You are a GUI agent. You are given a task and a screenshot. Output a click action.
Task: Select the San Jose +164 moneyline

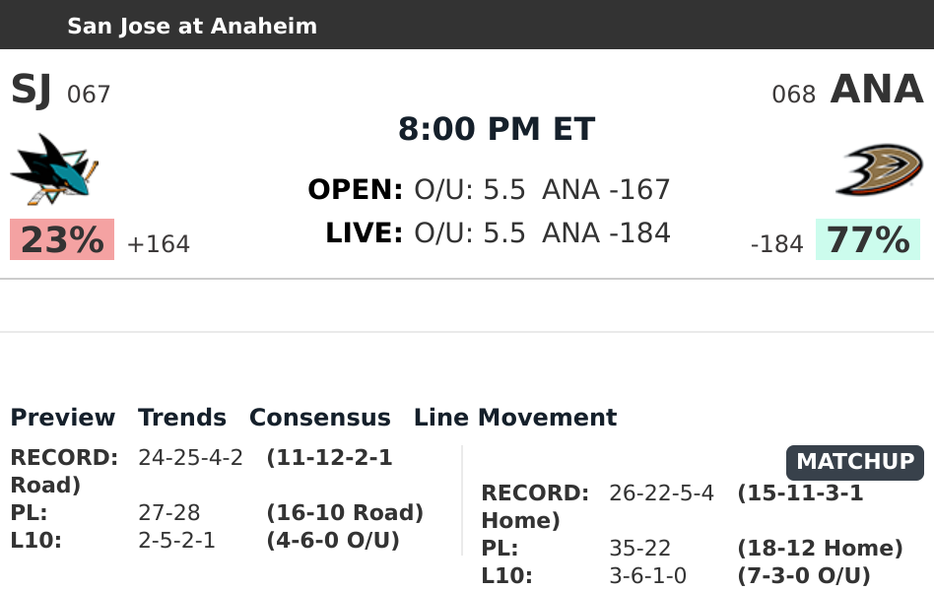(159, 244)
